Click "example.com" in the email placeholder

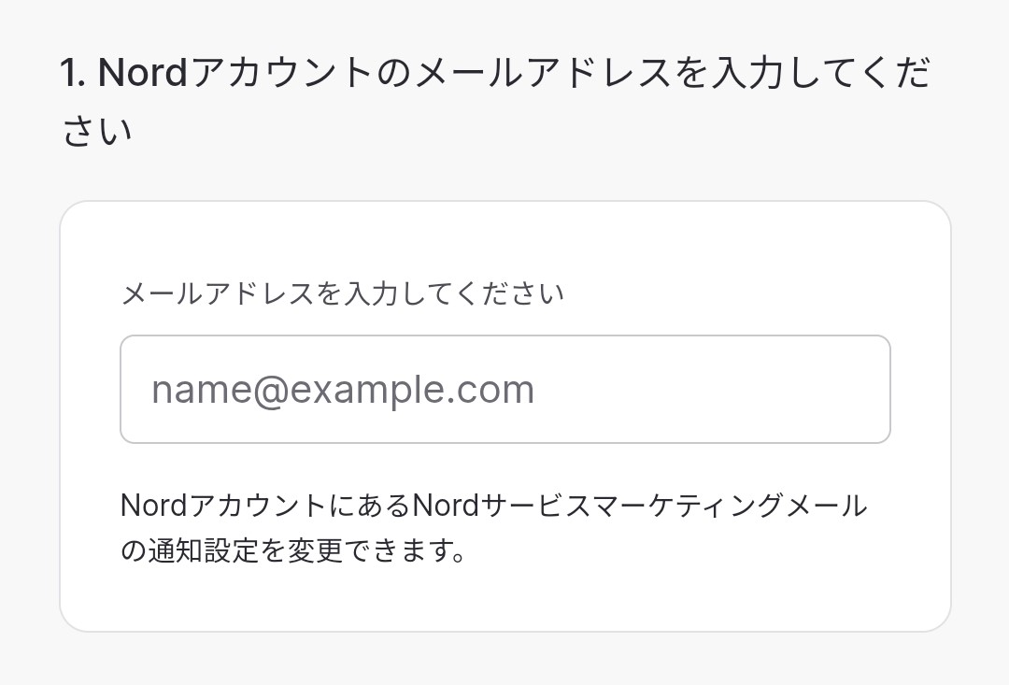click(411, 390)
